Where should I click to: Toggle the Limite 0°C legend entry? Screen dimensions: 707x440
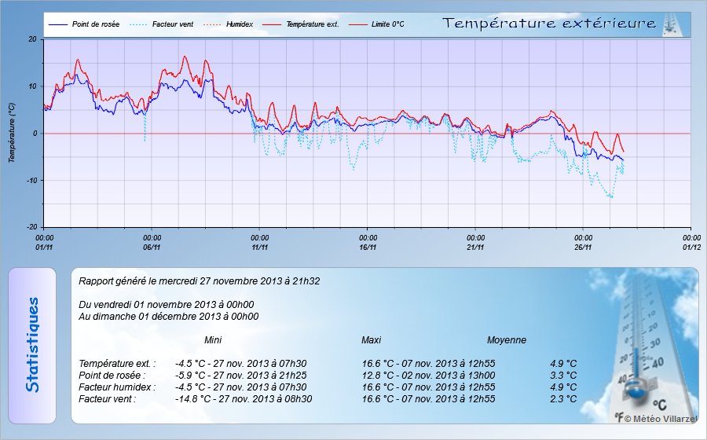pyautogui.click(x=387, y=24)
